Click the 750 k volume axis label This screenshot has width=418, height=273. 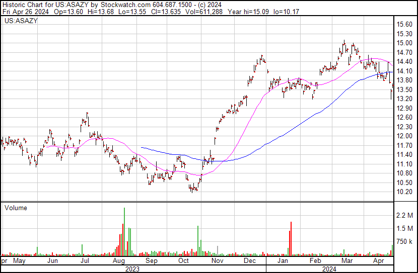click(x=404, y=242)
